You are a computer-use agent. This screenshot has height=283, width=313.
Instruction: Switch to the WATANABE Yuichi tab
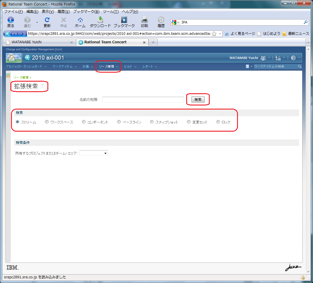click(40, 42)
